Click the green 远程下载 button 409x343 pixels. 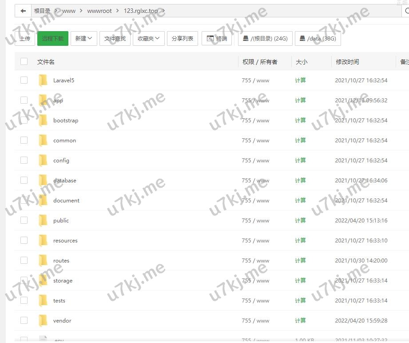(x=53, y=39)
